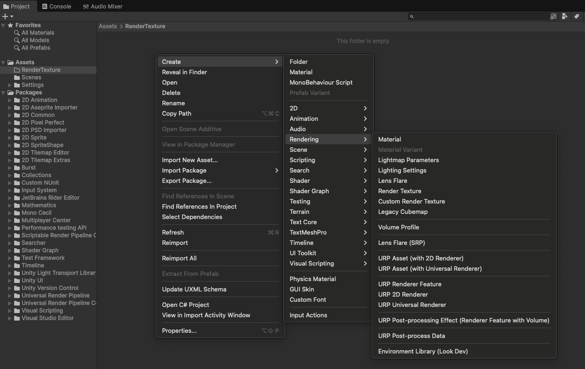Open the Shader Graph submenu

pos(309,191)
